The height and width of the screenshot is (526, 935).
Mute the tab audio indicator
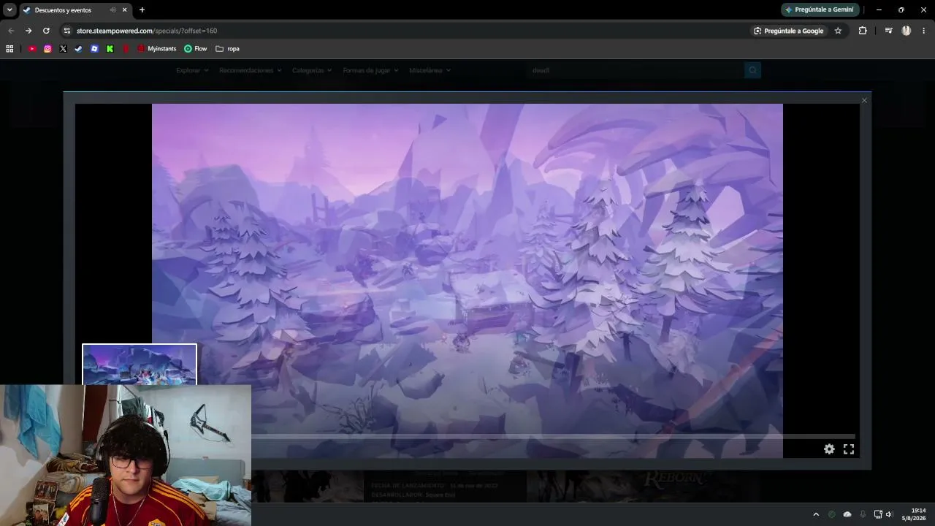(x=112, y=10)
